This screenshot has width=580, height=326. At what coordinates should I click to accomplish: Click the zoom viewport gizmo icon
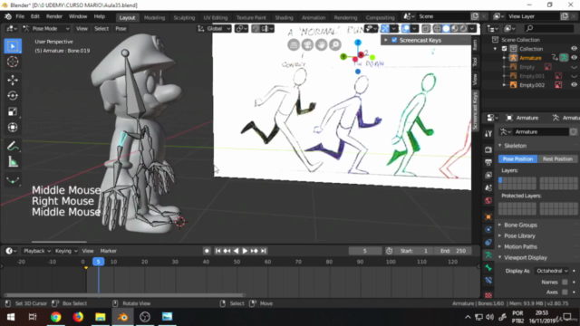[335, 44]
